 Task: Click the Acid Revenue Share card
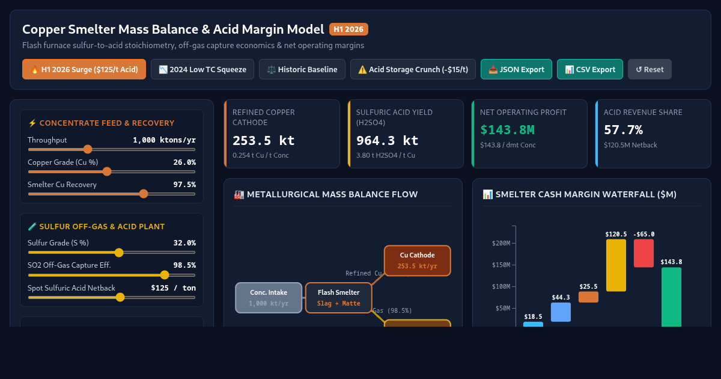point(653,134)
